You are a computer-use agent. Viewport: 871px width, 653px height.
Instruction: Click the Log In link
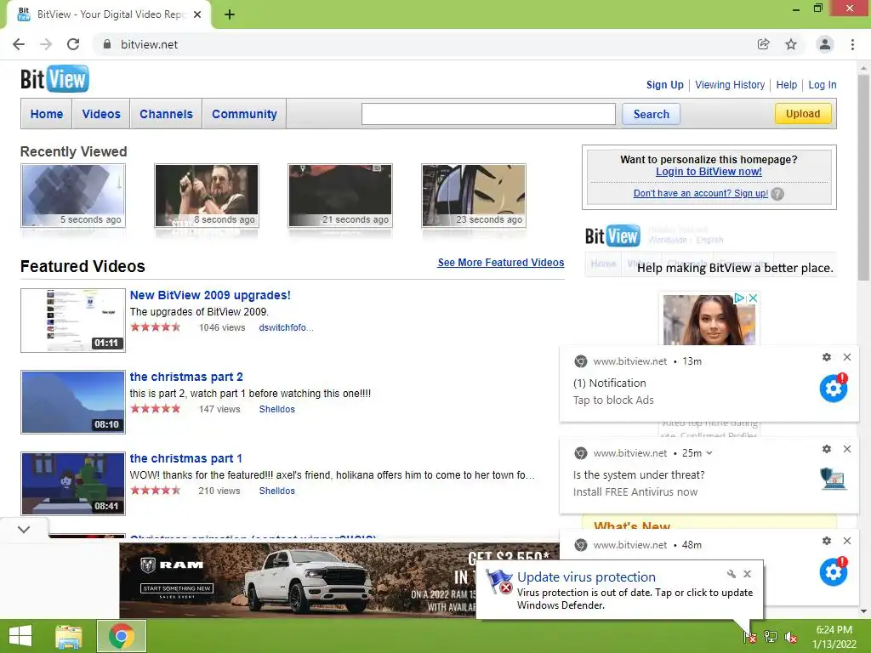pyautogui.click(x=823, y=85)
